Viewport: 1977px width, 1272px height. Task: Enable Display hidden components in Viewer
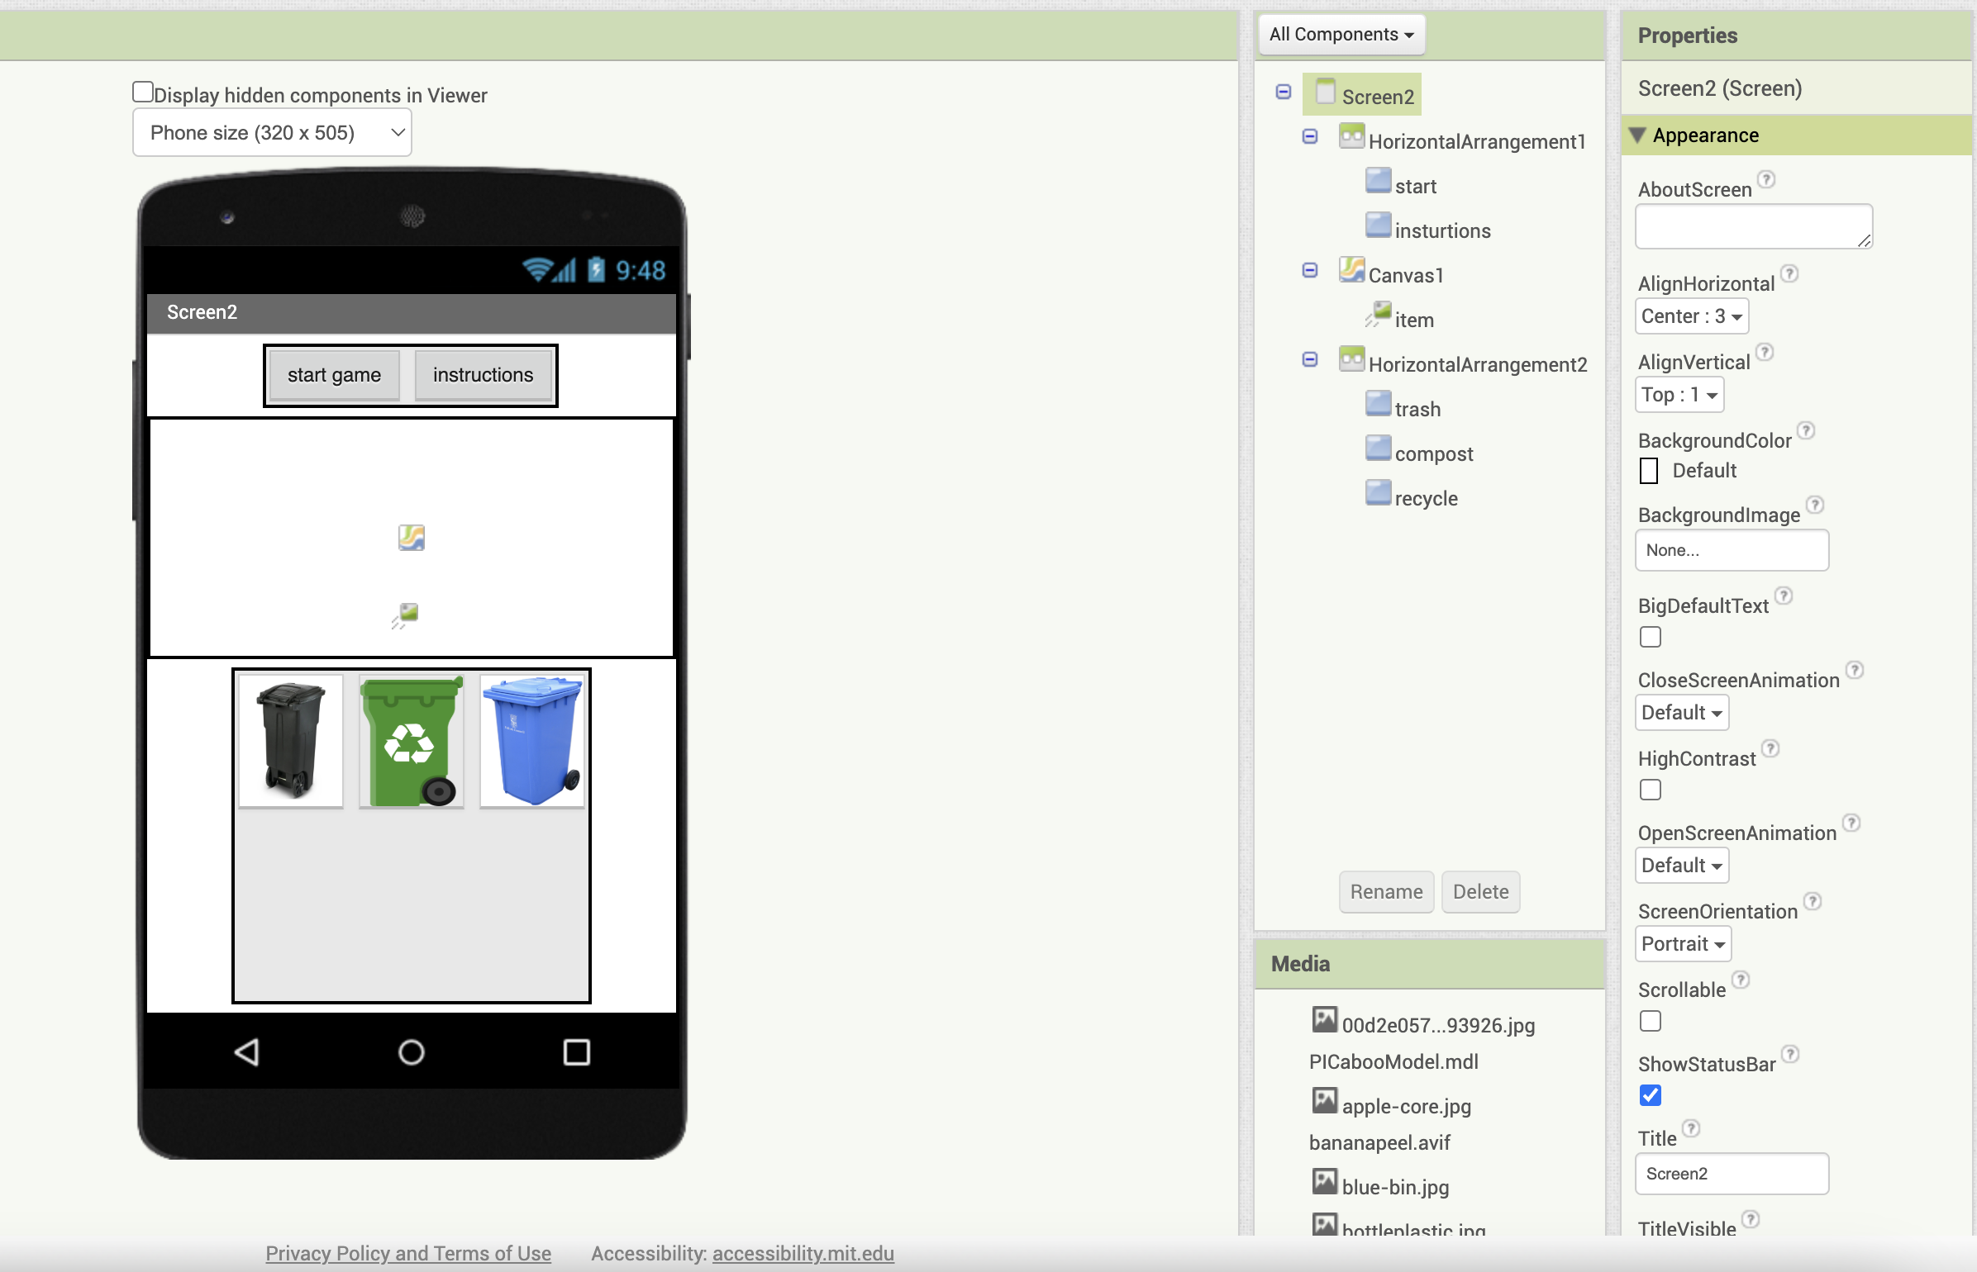pyautogui.click(x=143, y=92)
